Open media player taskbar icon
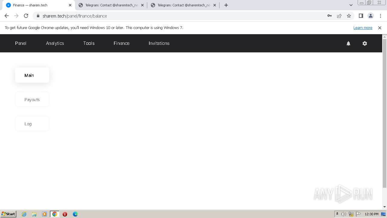This screenshot has height=218, width=387. click(x=44, y=214)
